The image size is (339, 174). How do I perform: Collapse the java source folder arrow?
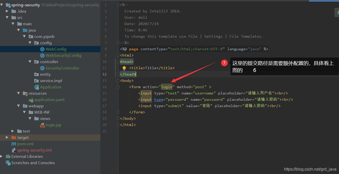[19, 30]
